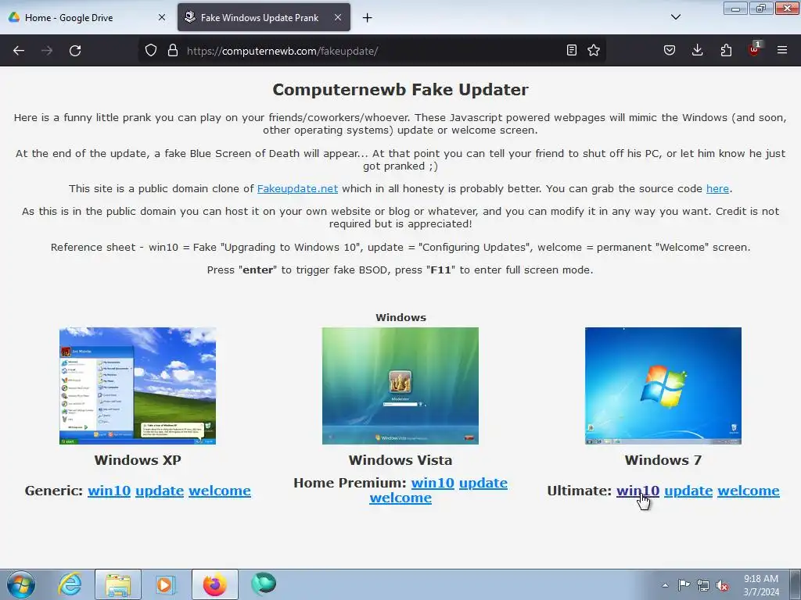Open a new tab with the plus button
The width and height of the screenshot is (801, 600).
click(x=367, y=18)
